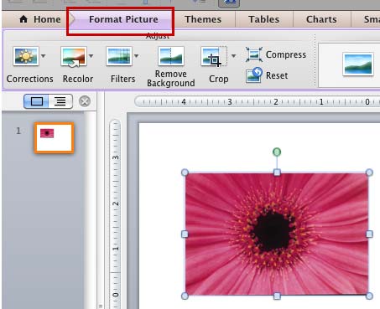Click the Compress pictures icon
The height and width of the screenshot is (309, 380).
pos(254,54)
